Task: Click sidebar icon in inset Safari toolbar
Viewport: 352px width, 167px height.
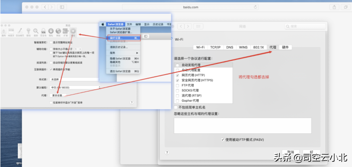Action: click(x=146, y=36)
